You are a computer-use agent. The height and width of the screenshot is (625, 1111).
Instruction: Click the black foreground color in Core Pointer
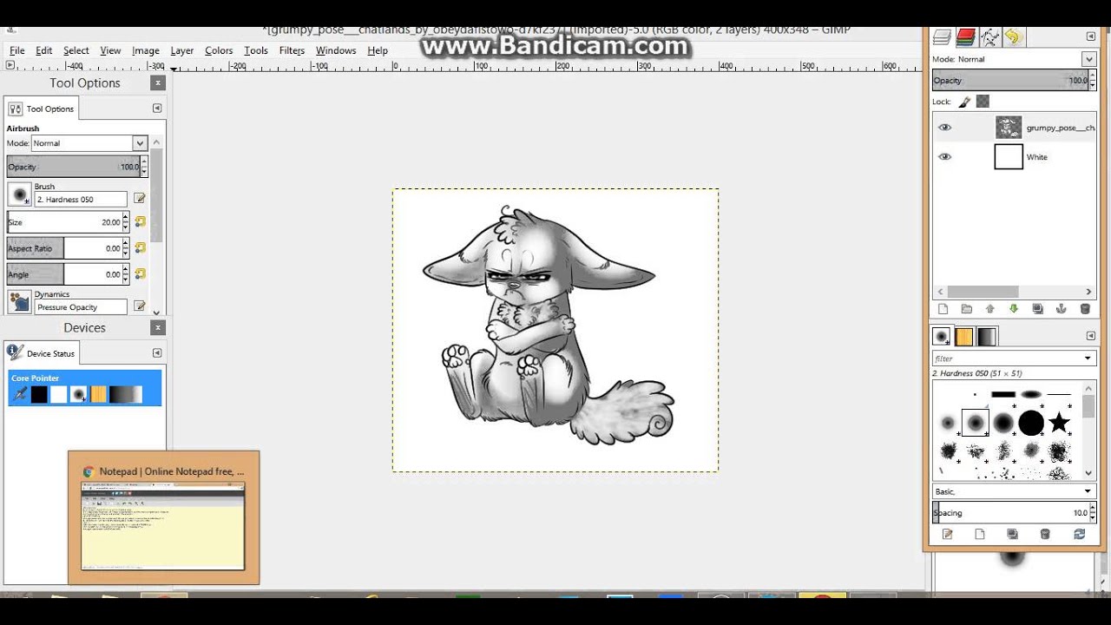coord(39,395)
